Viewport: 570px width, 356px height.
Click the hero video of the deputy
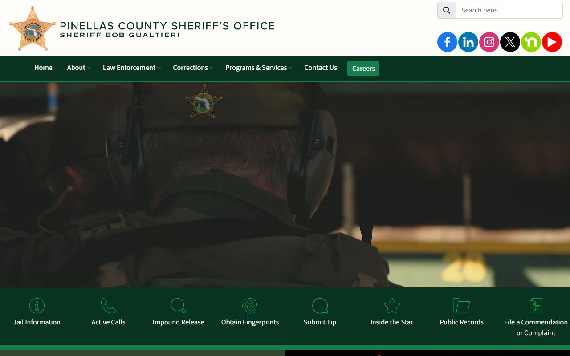coord(285,185)
